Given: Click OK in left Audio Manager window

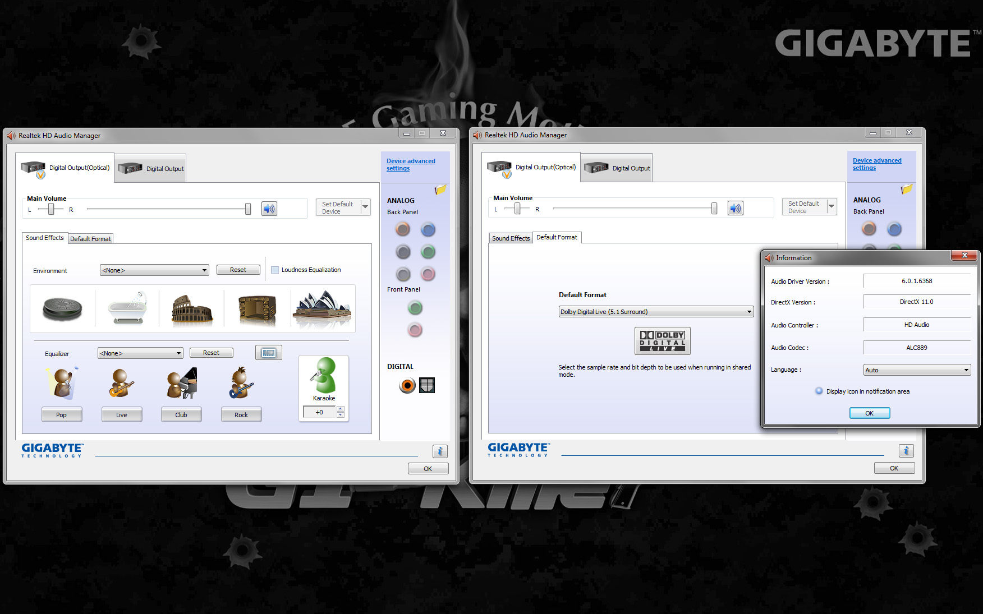Looking at the screenshot, I should point(428,469).
